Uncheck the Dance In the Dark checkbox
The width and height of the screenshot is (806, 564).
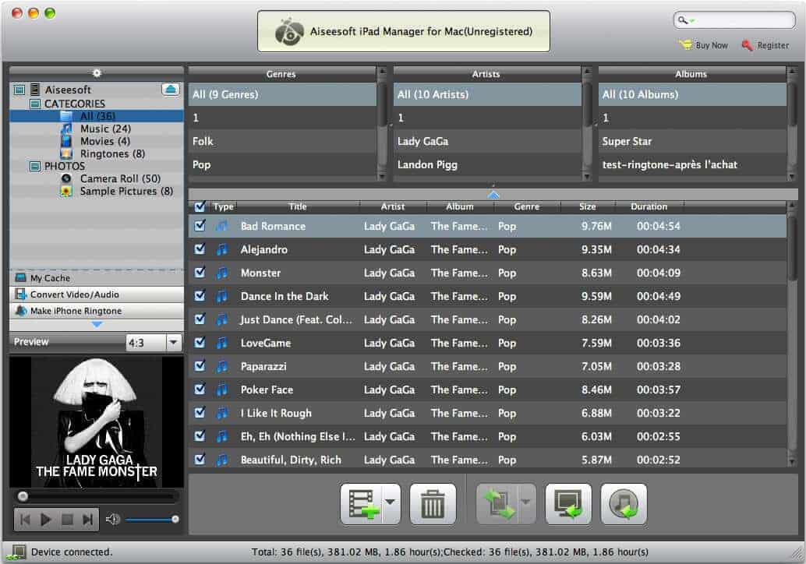pos(200,296)
